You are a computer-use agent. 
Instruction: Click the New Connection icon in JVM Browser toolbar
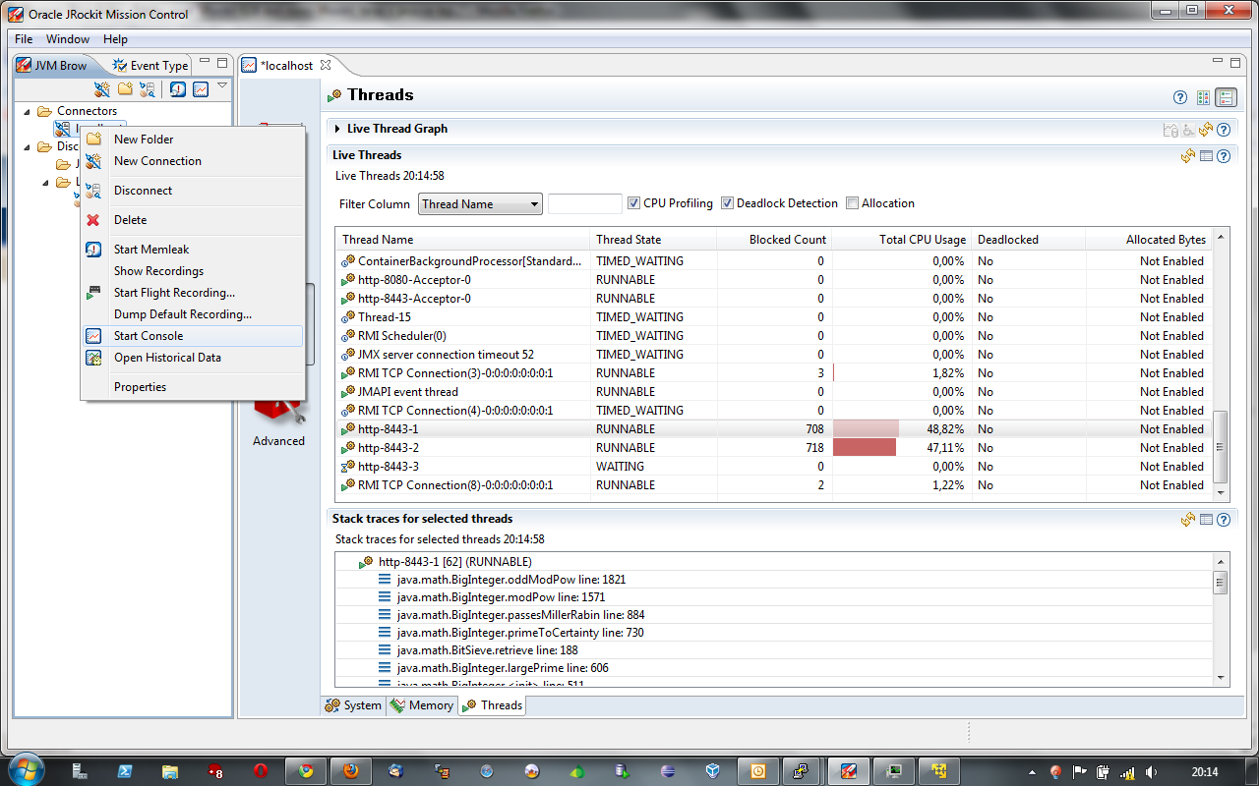[102, 89]
